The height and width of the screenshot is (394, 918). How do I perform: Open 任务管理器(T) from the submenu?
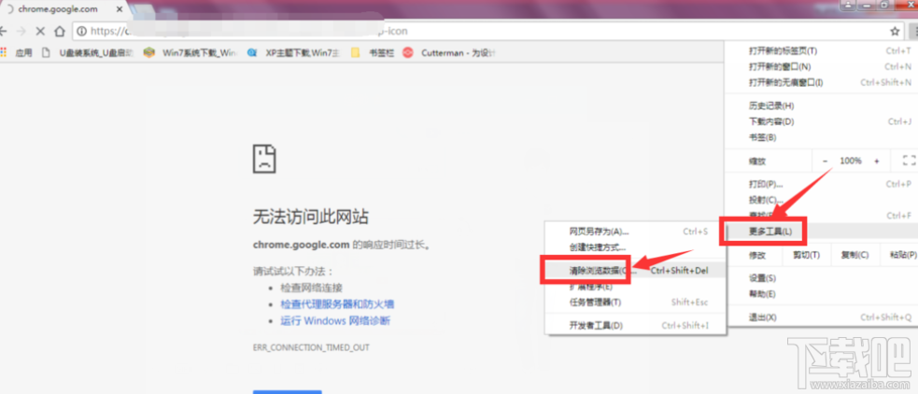[x=635, y=303]
